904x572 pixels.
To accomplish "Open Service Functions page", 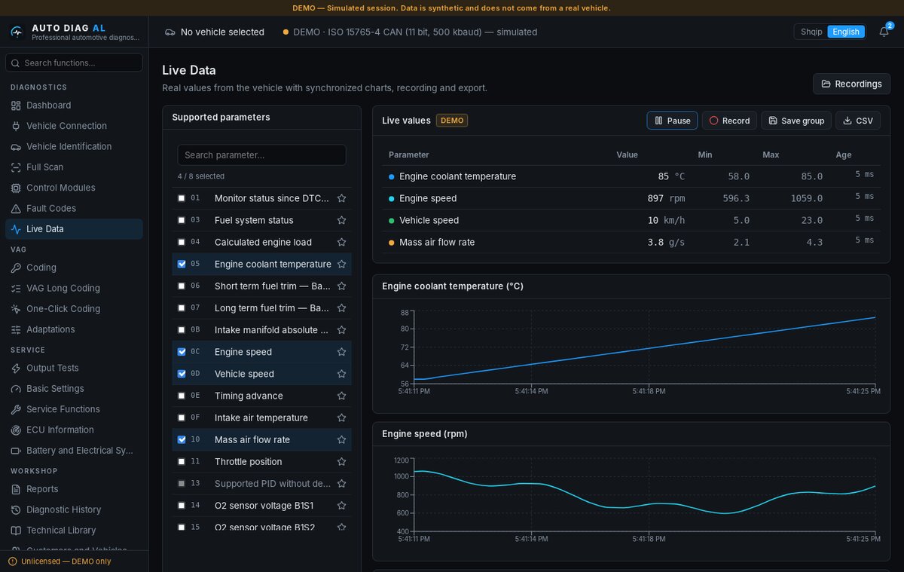I will tap(74, 409).
